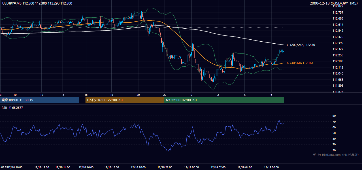
Task: Click the 111.825 price axis label
Action: [x=338, y=92]
